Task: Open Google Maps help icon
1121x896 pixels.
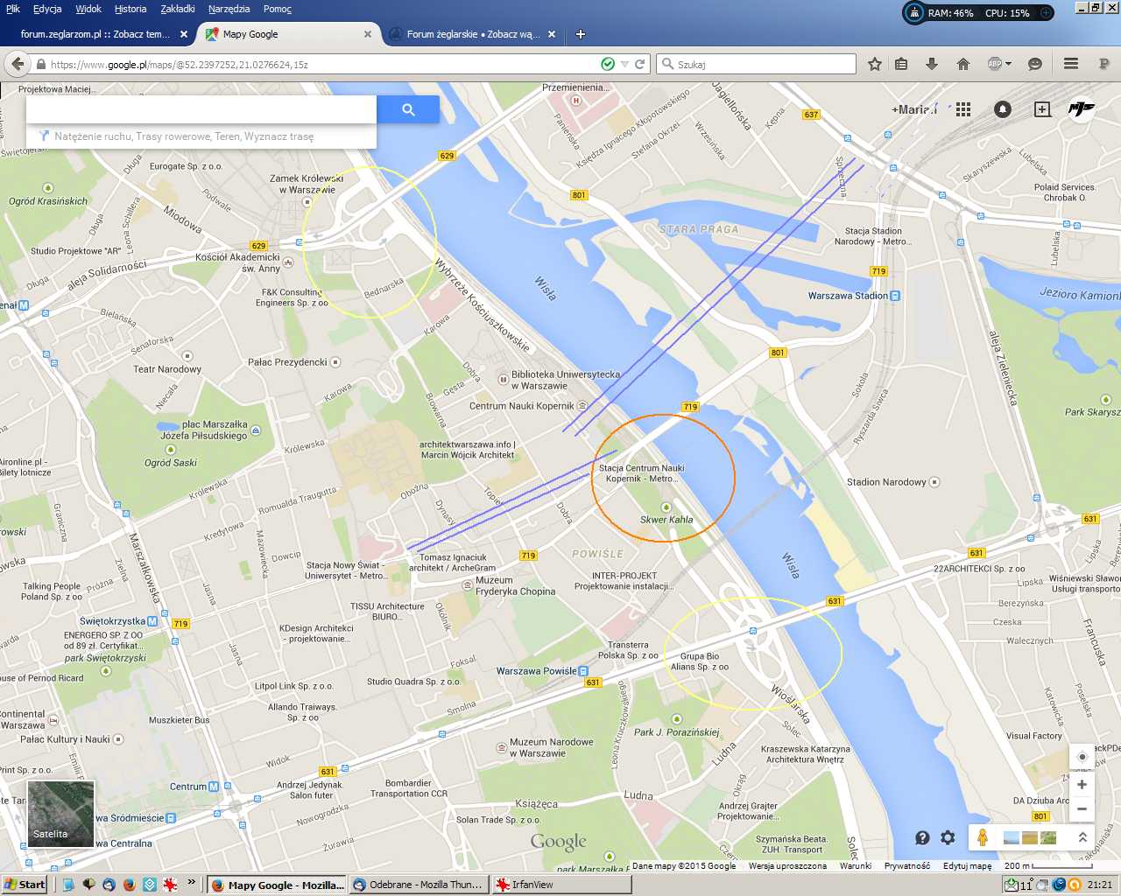Action: coord(922,837)
